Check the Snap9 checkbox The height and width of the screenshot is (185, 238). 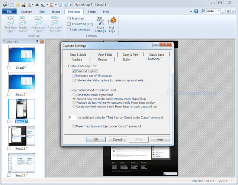9,68
